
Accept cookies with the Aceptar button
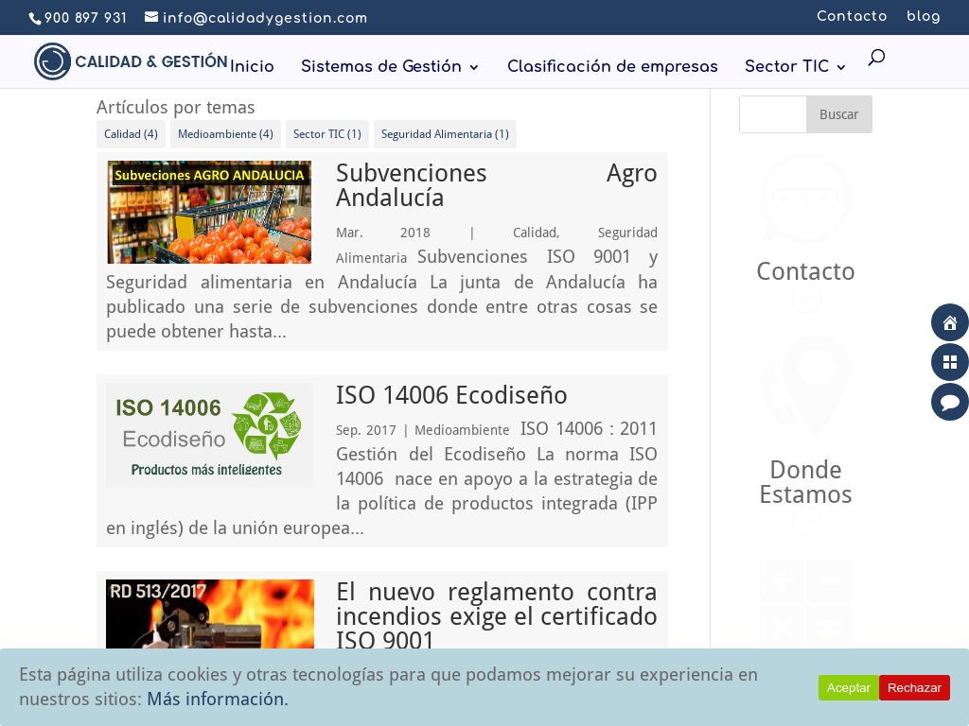click(x=848, y=687)
